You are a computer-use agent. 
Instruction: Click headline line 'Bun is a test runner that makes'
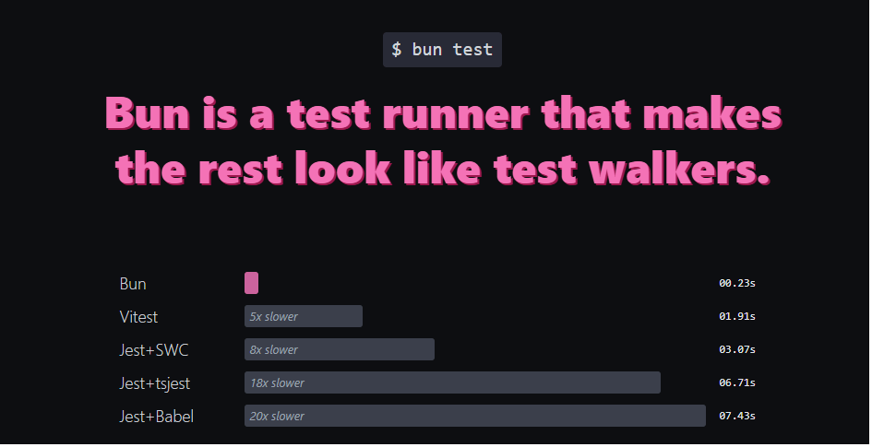[443, 113]
